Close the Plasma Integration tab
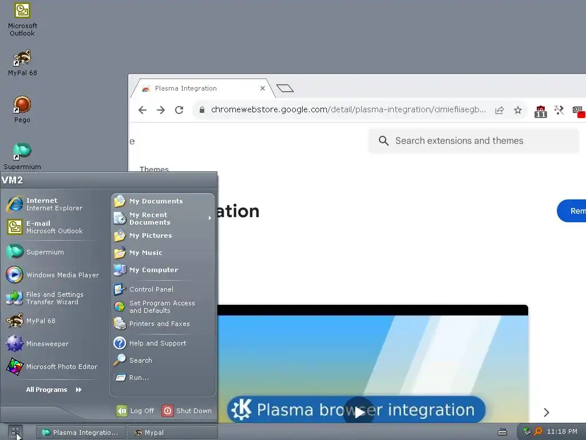 [x=262, y=88]
